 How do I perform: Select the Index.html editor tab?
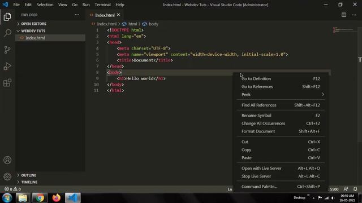[105, 15]
